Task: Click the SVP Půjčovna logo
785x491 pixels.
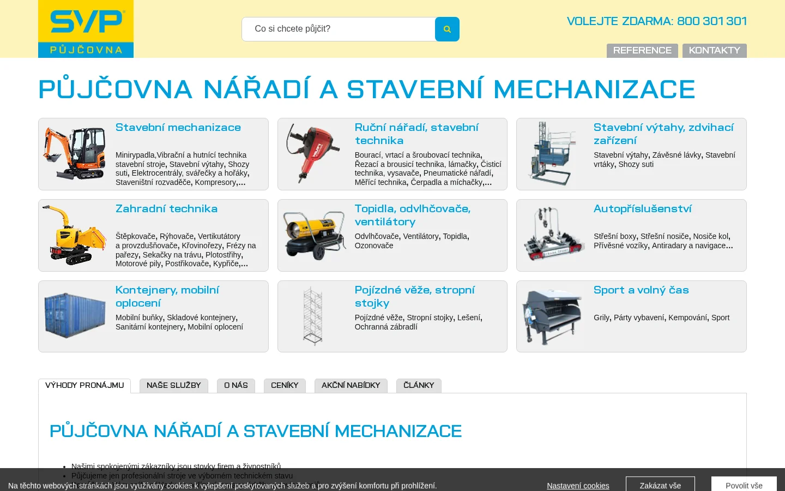Action: 86,29
